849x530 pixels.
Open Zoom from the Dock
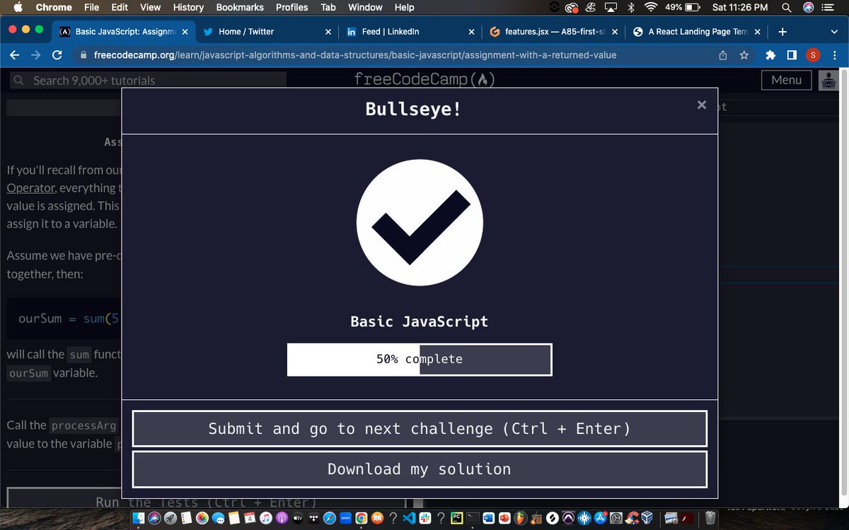click(x=346, y=518)
